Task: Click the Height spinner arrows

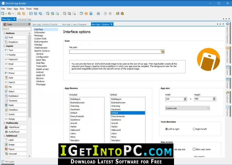Action: (214, 99)
